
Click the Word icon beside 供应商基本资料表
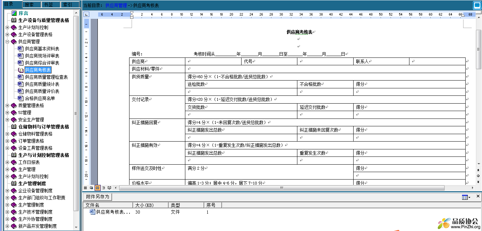(20, 49)
